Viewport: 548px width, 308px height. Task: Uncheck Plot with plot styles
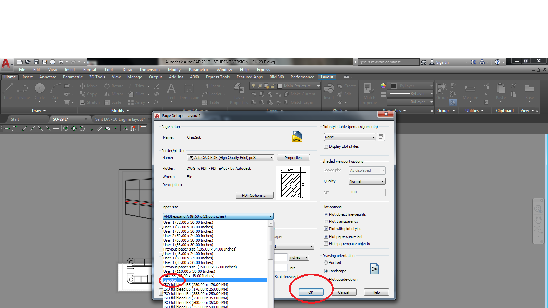[x=326, y=229]
